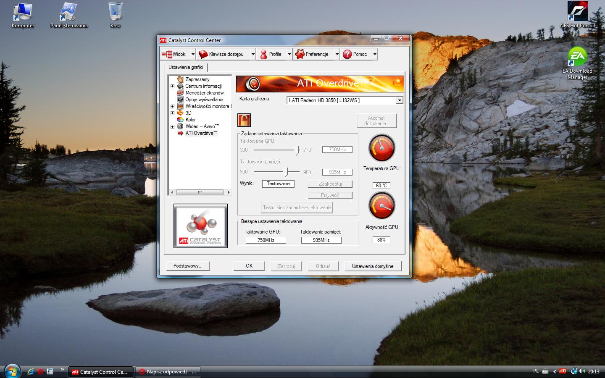The image size is (605, 378).
Task: Click the keyboard tray icon
Action: point(545,372)
